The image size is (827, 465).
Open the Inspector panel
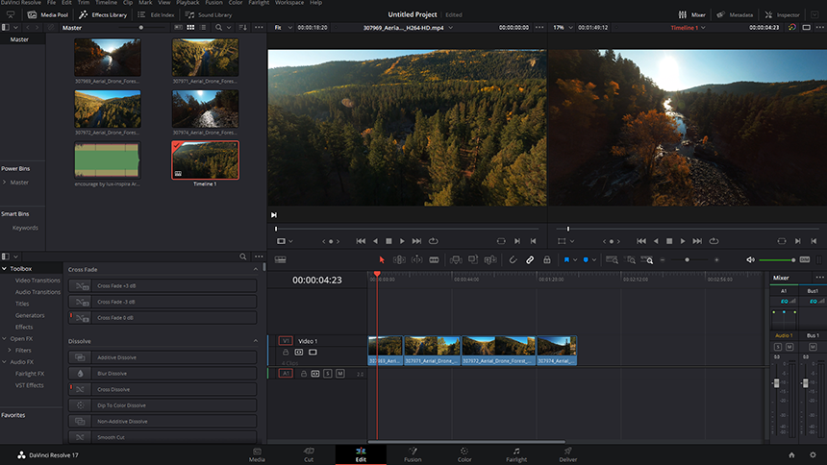pyautogui.click(x=782, y=15)
